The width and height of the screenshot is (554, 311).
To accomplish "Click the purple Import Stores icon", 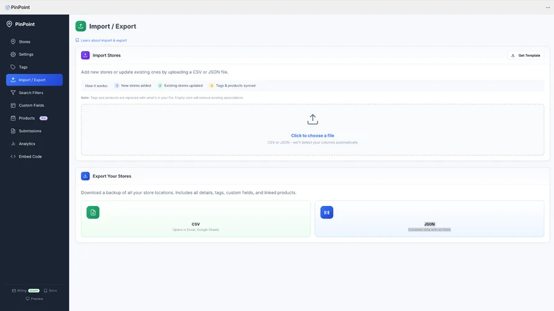I will pos(85,55).
